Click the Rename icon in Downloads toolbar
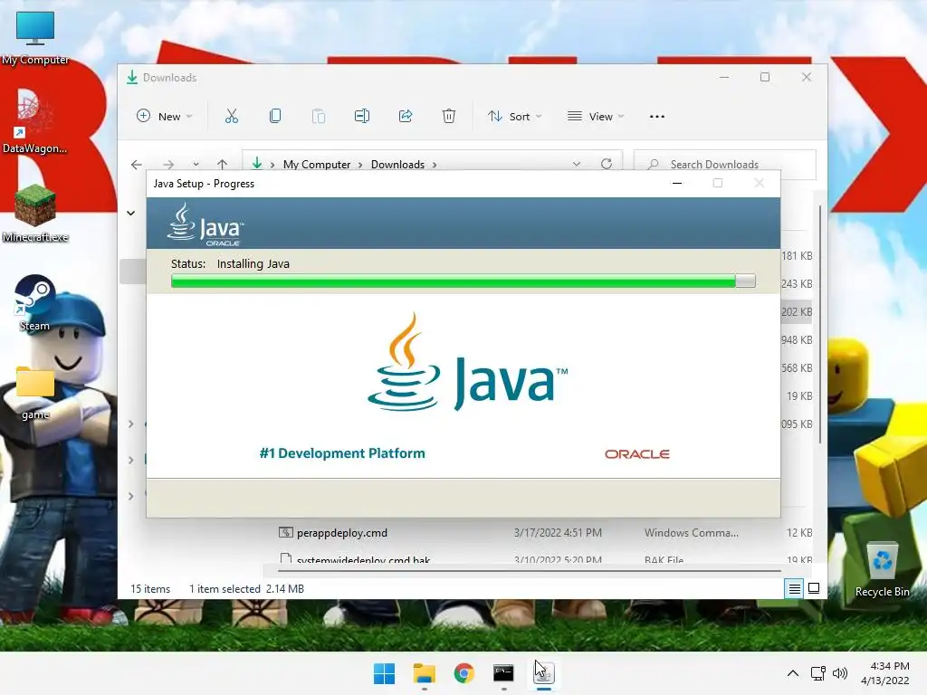 click(x=362, y=117)
